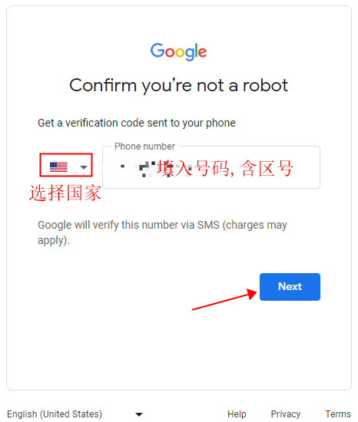Click the red box around country selector

click(x=66, y=165)
